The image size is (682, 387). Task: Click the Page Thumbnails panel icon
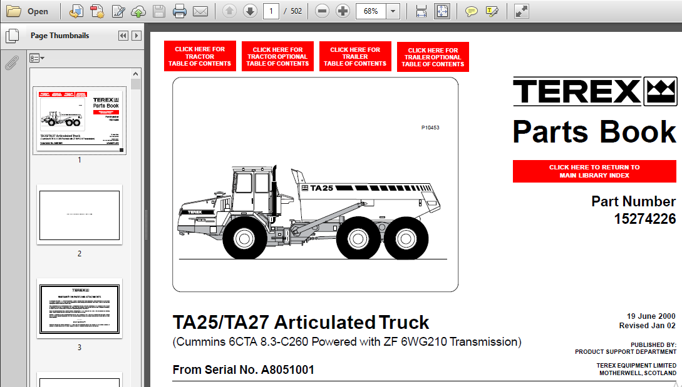[x=12, y=36]
